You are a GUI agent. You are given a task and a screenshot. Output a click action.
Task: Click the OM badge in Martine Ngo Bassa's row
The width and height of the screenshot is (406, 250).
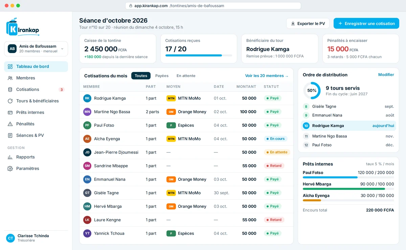[x=171, y=112]
